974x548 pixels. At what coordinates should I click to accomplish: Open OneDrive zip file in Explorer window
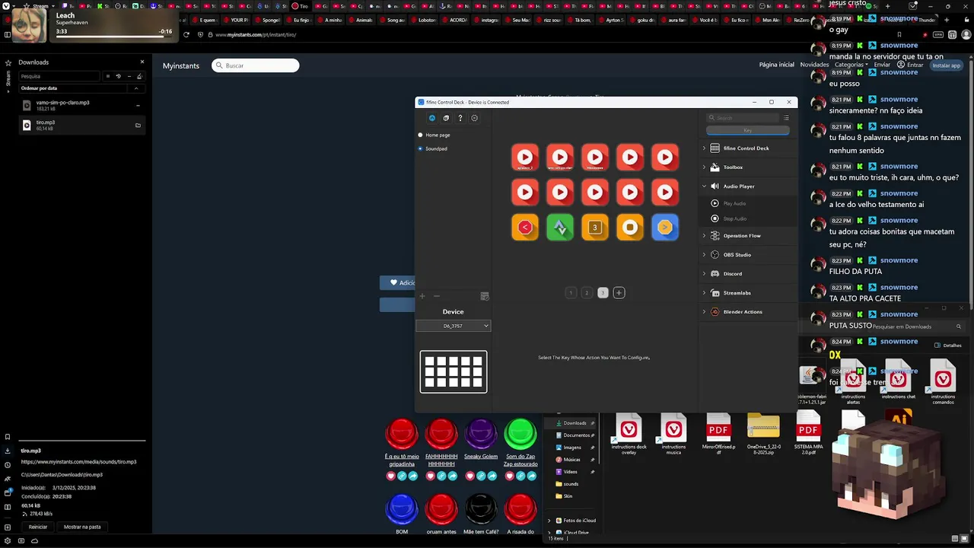click(x=763, y=434)
